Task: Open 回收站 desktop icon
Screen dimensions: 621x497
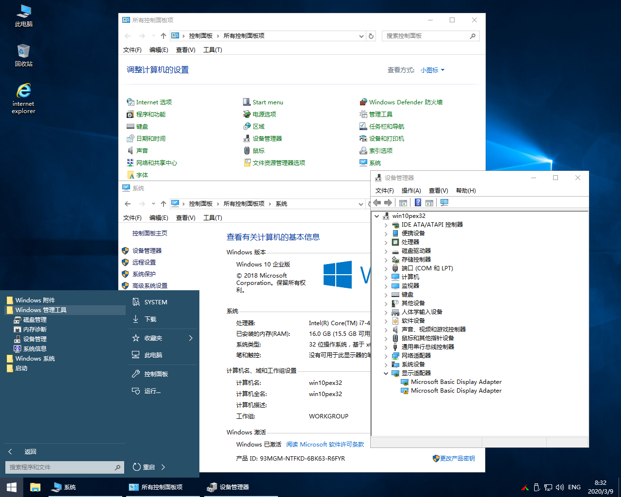Action: click(23, 55)
